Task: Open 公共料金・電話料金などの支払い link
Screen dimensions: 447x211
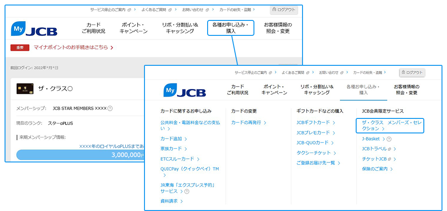Action: 190,126
